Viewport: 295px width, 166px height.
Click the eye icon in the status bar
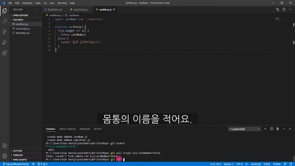tap(33, 164)
